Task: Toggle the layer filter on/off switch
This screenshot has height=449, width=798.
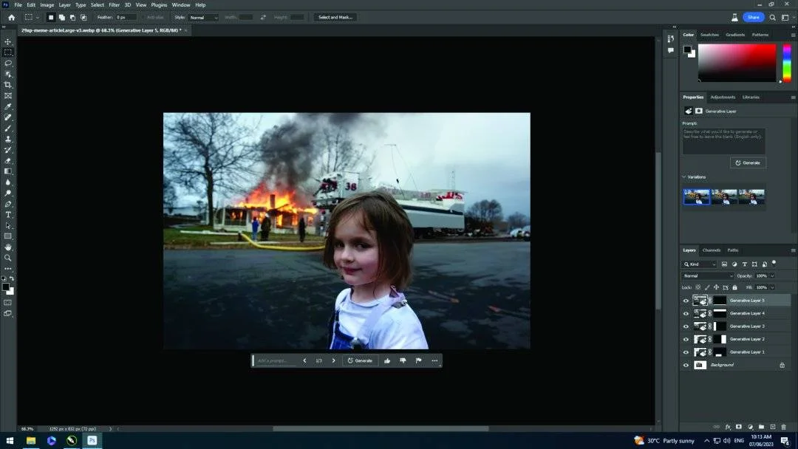Action: click(774, 263)
